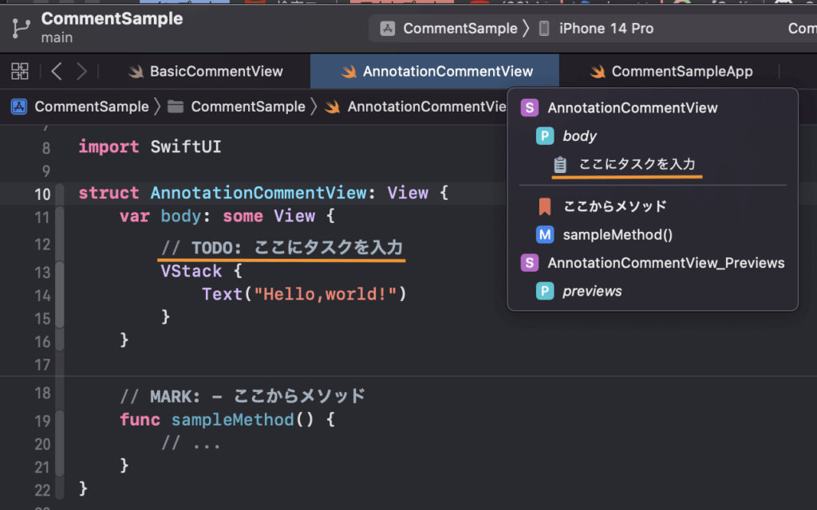The height and width of the screenshot is (510, 817).
Task: Select AnnotationCommentView_Previews in popup
Action: pos(666,263)
